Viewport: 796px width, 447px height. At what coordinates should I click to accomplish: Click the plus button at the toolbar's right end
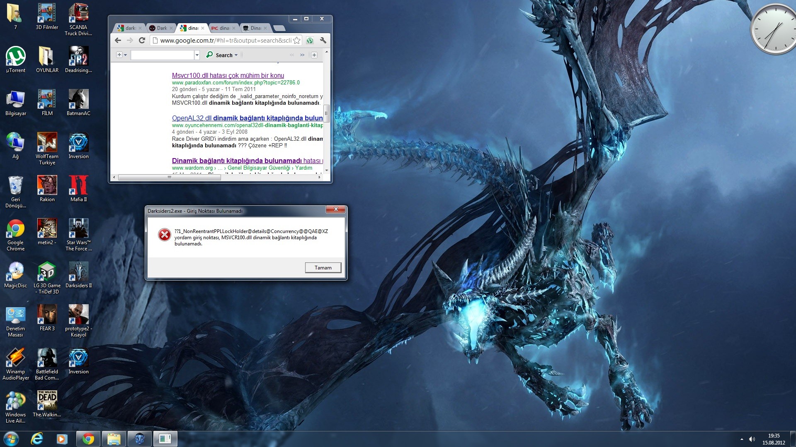[314, 55]
